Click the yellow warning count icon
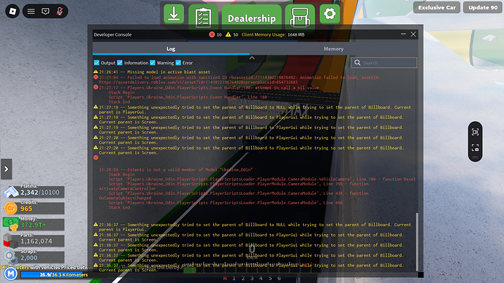The image size is (504, 283). point(228,35)
